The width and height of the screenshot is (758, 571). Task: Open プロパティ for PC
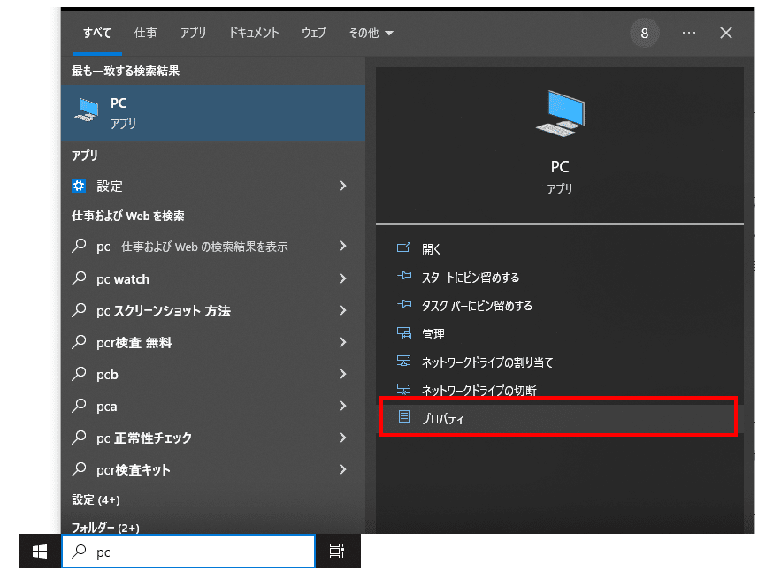click(559, 417)
